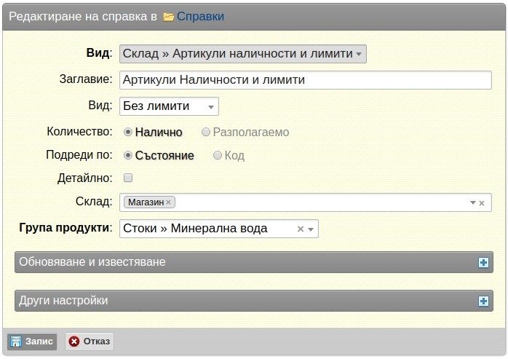Choose Код for sort order

(x=218, y=155)
